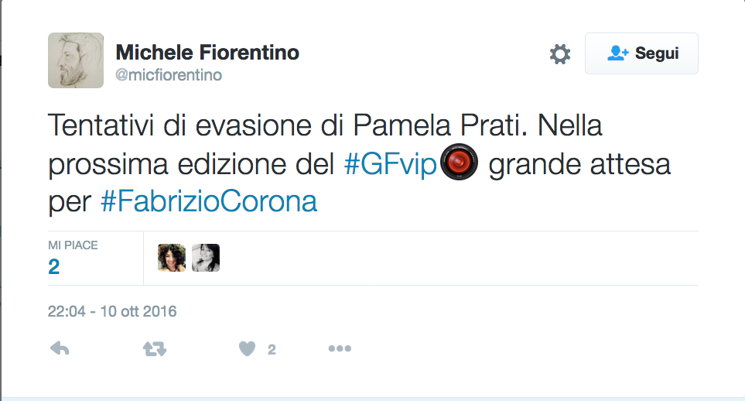Click the add-person icon in Segui
745x401 pixels.
pyautogui.click(x=617, y=53)
